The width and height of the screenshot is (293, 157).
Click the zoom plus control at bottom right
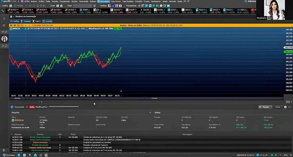[291, 155]
